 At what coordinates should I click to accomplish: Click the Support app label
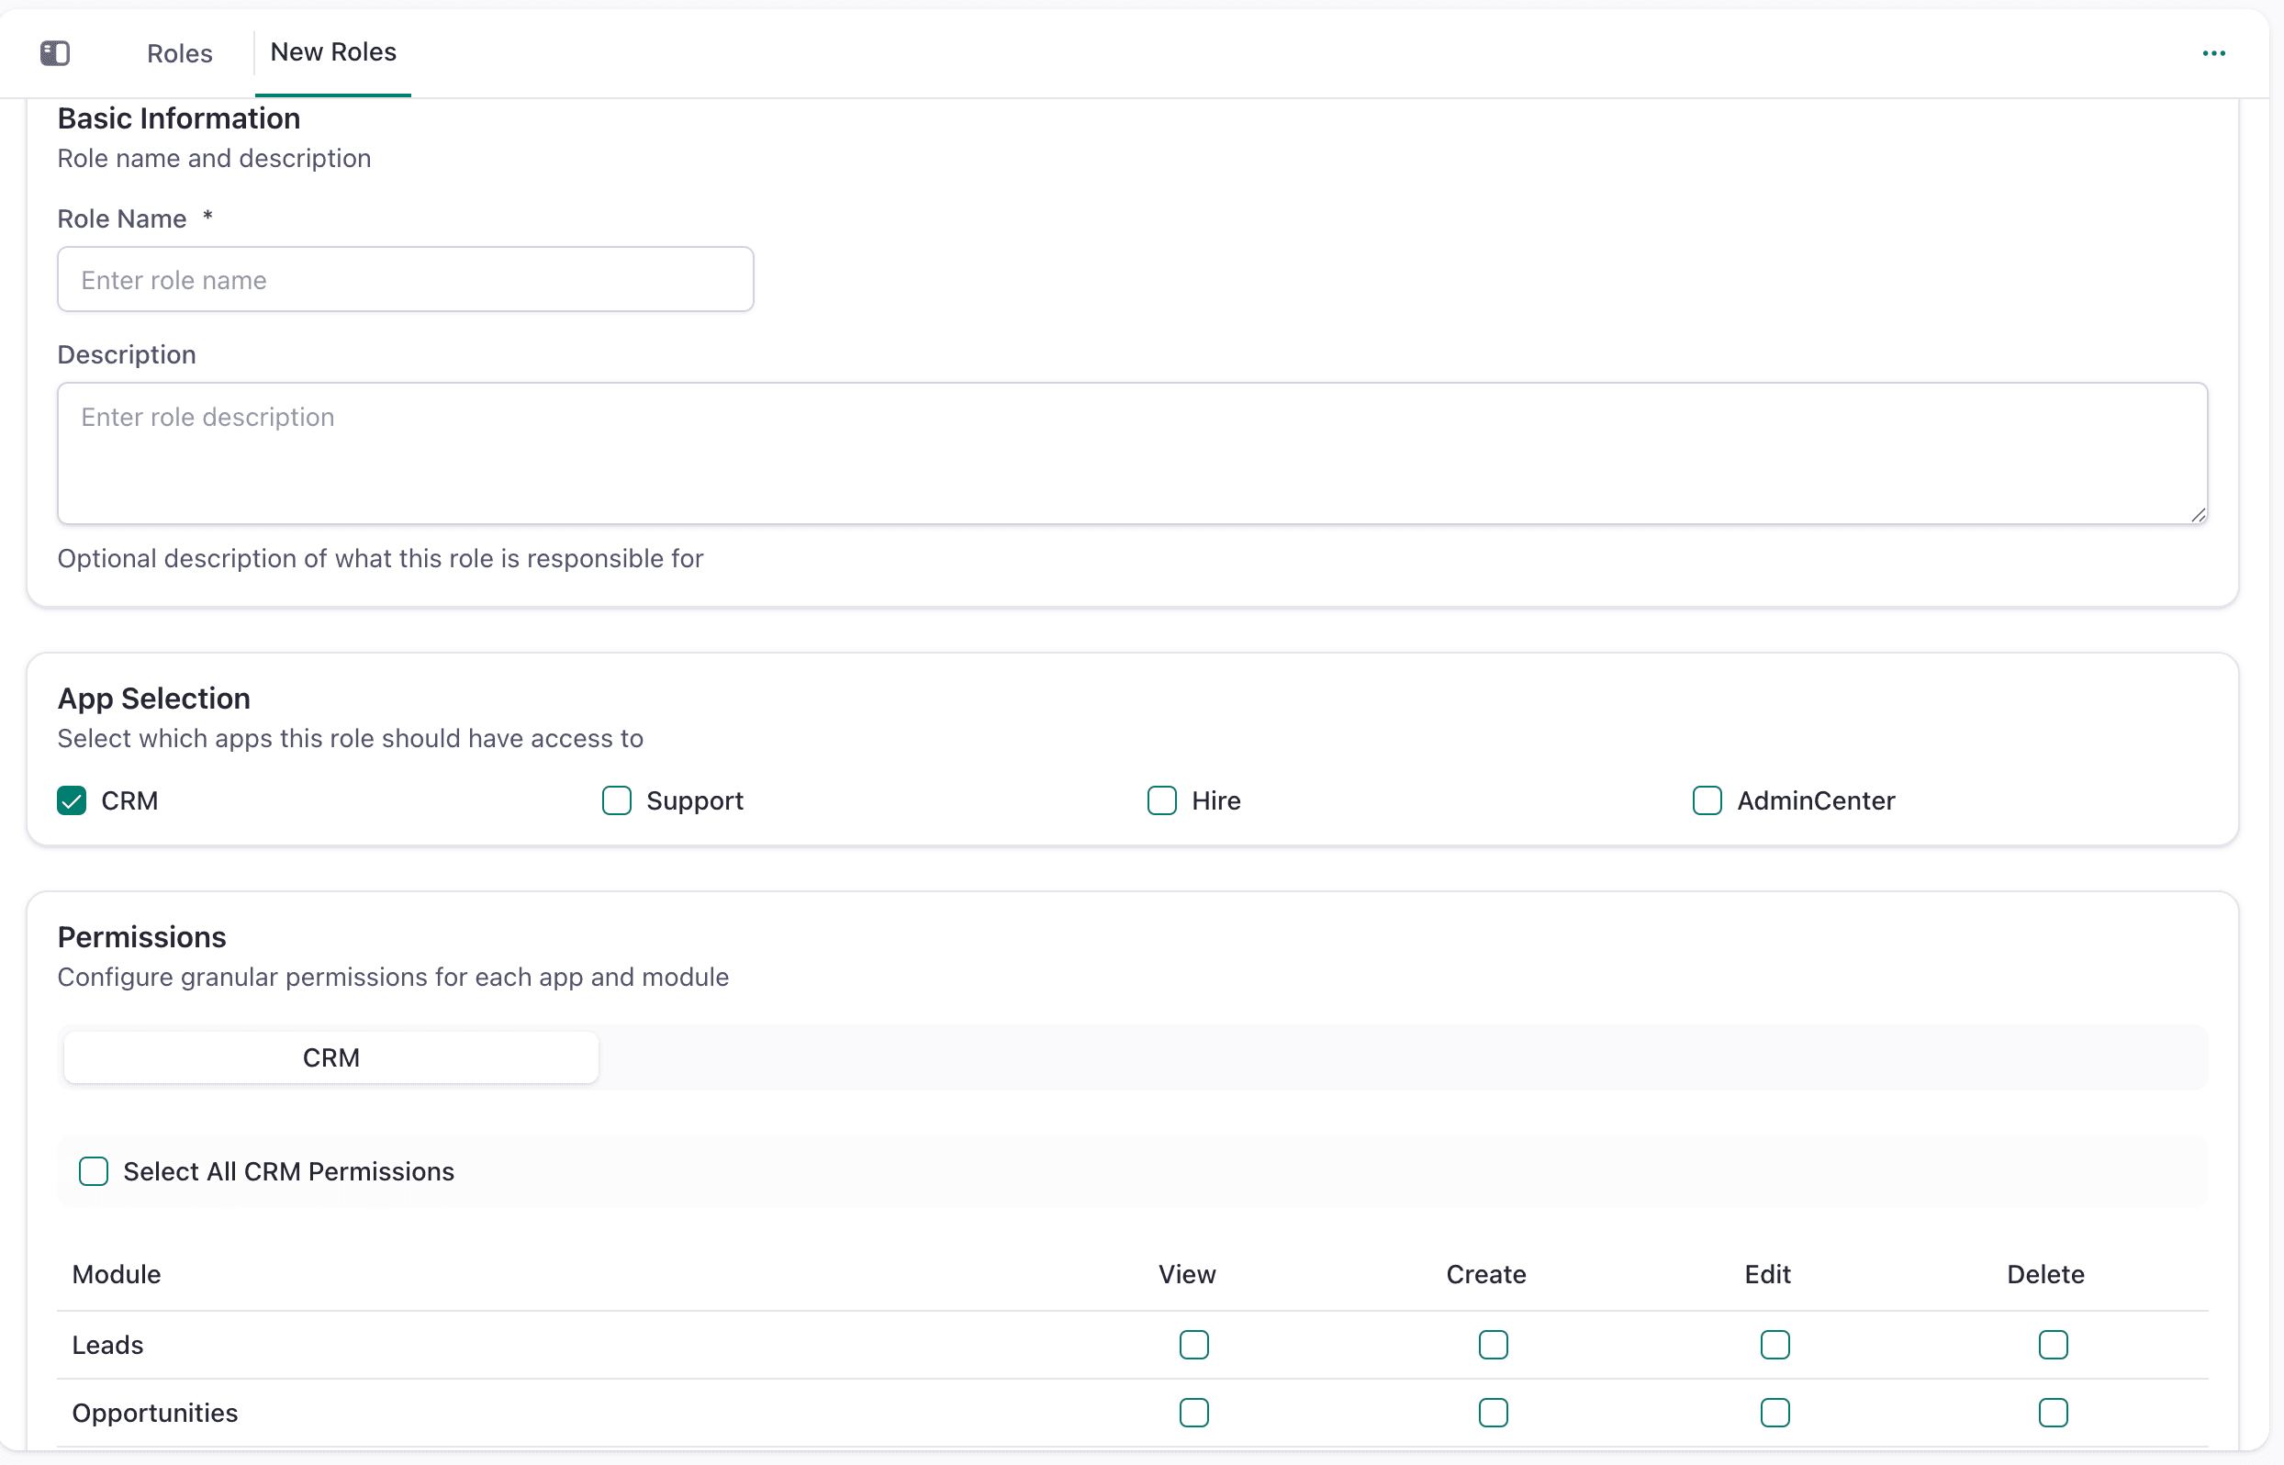point(695,801)
